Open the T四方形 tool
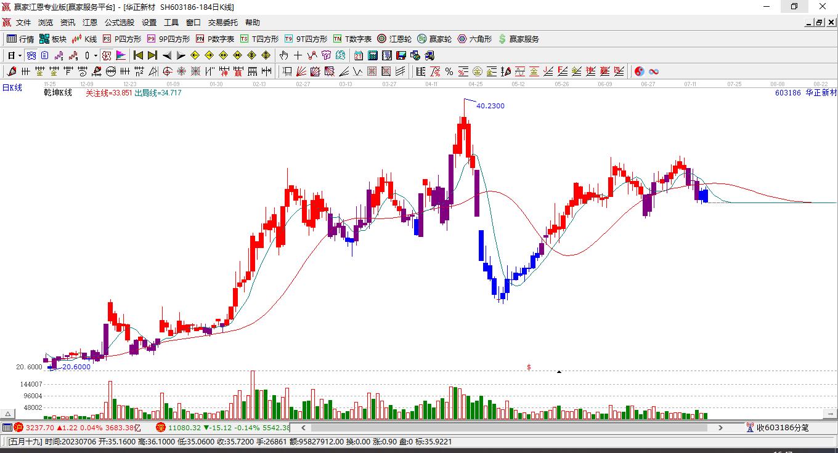Screen dimensions: 838x453 pyautogui.click(x=259, y=39)
